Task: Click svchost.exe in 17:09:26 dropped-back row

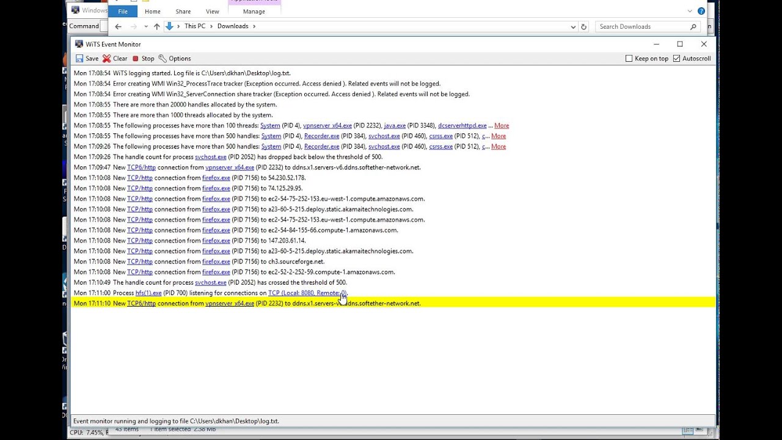Action: click(211, 157)
